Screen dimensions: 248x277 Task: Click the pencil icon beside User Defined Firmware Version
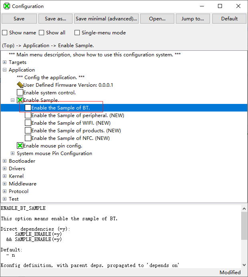pos(20,85)
